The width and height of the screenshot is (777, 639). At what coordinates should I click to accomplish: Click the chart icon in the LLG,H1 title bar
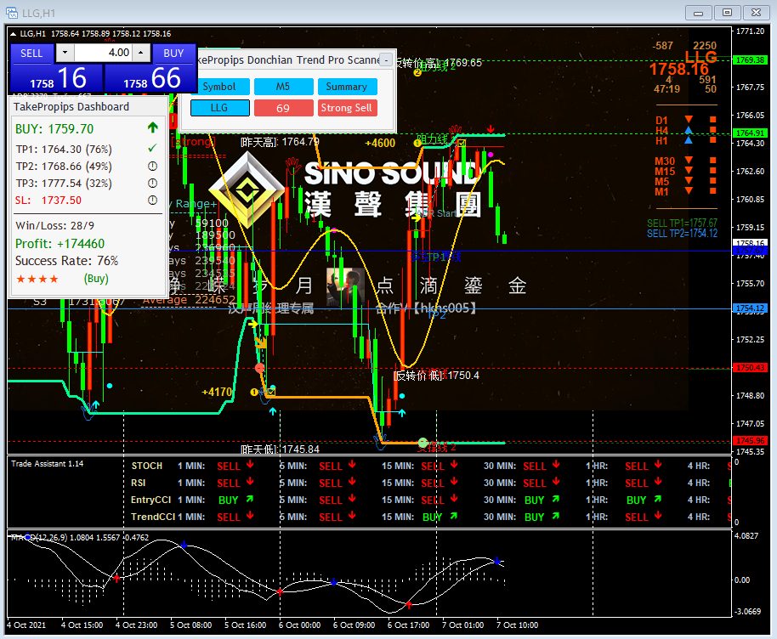click(11, 13)
